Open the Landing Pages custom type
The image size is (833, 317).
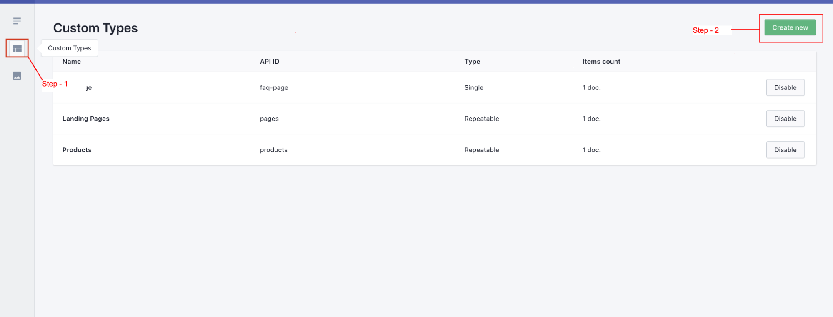[86, 119]
